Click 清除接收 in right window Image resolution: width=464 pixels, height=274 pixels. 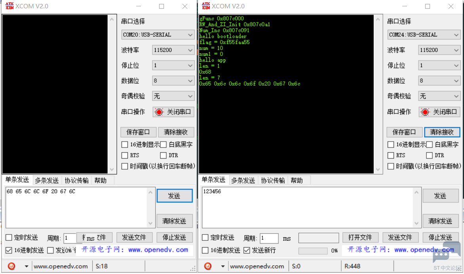tap(442, 132)
